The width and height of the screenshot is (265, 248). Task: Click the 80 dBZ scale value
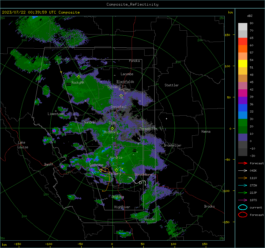pos(251,23)
